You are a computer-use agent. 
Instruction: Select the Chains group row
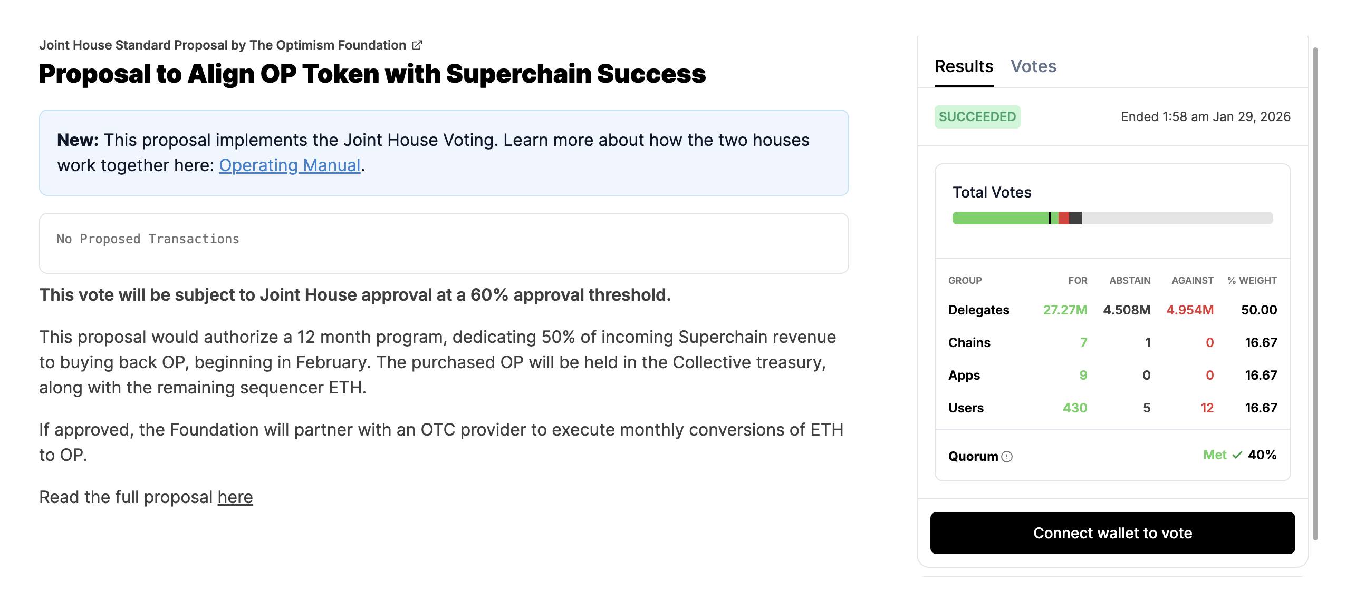969,343
